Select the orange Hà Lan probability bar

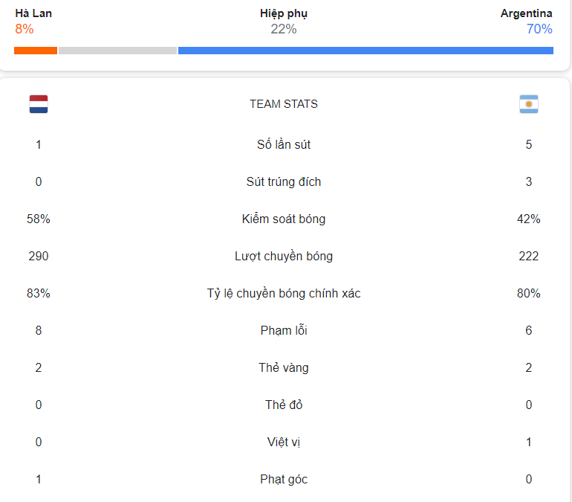click(36, 51)
